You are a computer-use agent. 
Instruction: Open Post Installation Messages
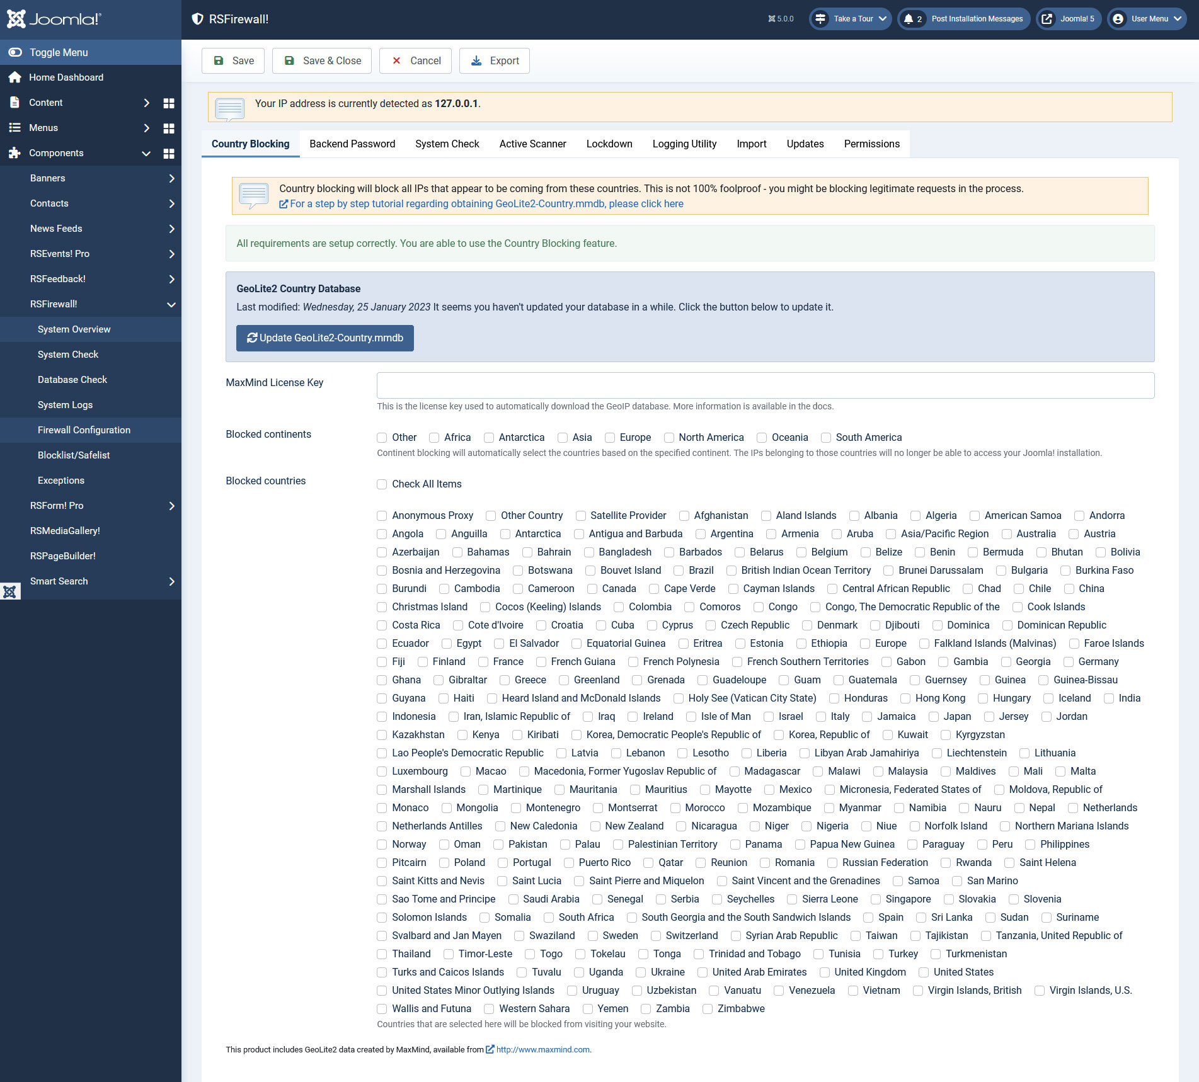963,19
